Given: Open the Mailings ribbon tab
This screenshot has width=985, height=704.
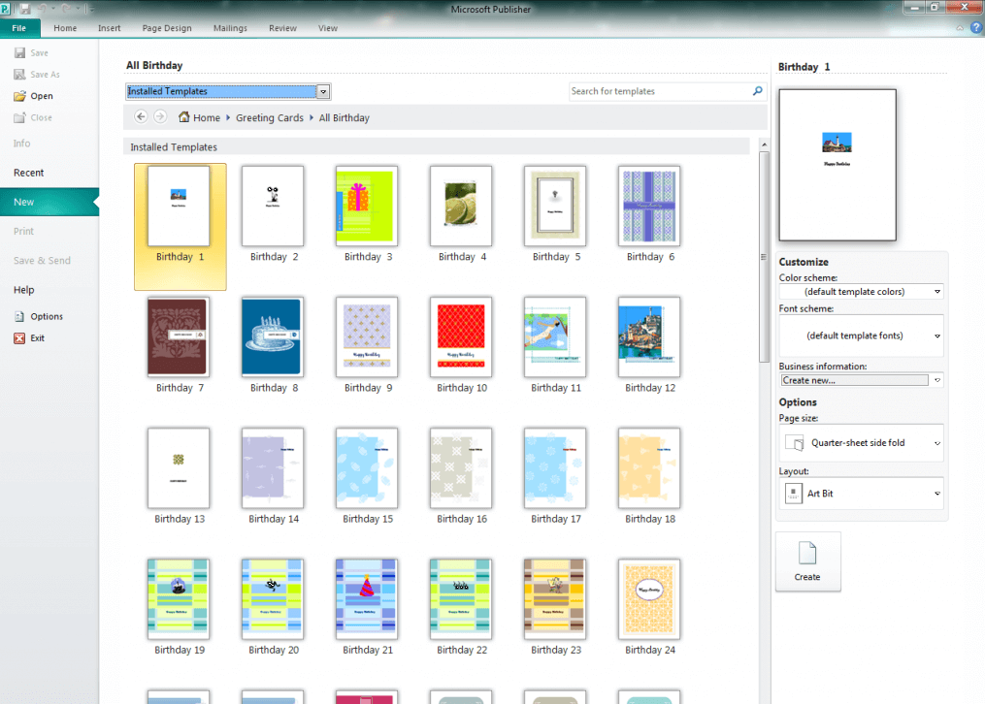Looking at the screenshot, I should [x=229, y=28].
